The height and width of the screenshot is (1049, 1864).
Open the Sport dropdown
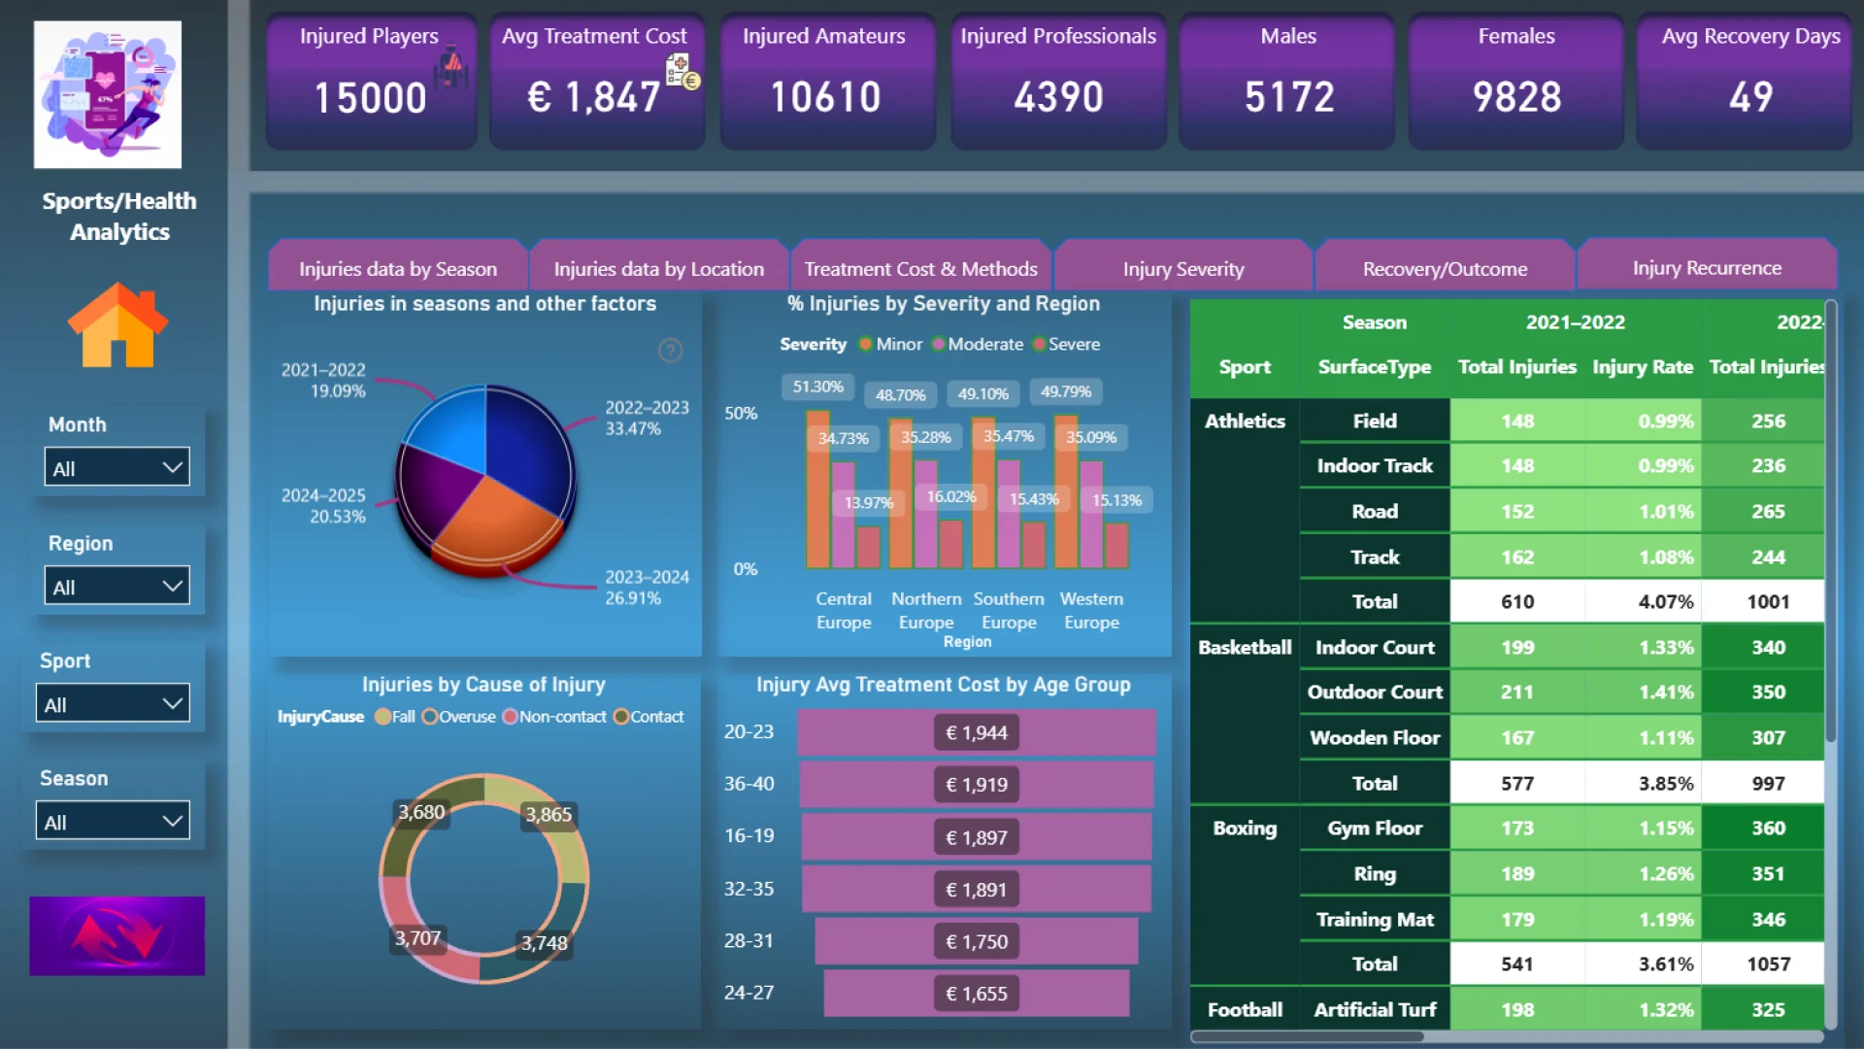(113, 703)
